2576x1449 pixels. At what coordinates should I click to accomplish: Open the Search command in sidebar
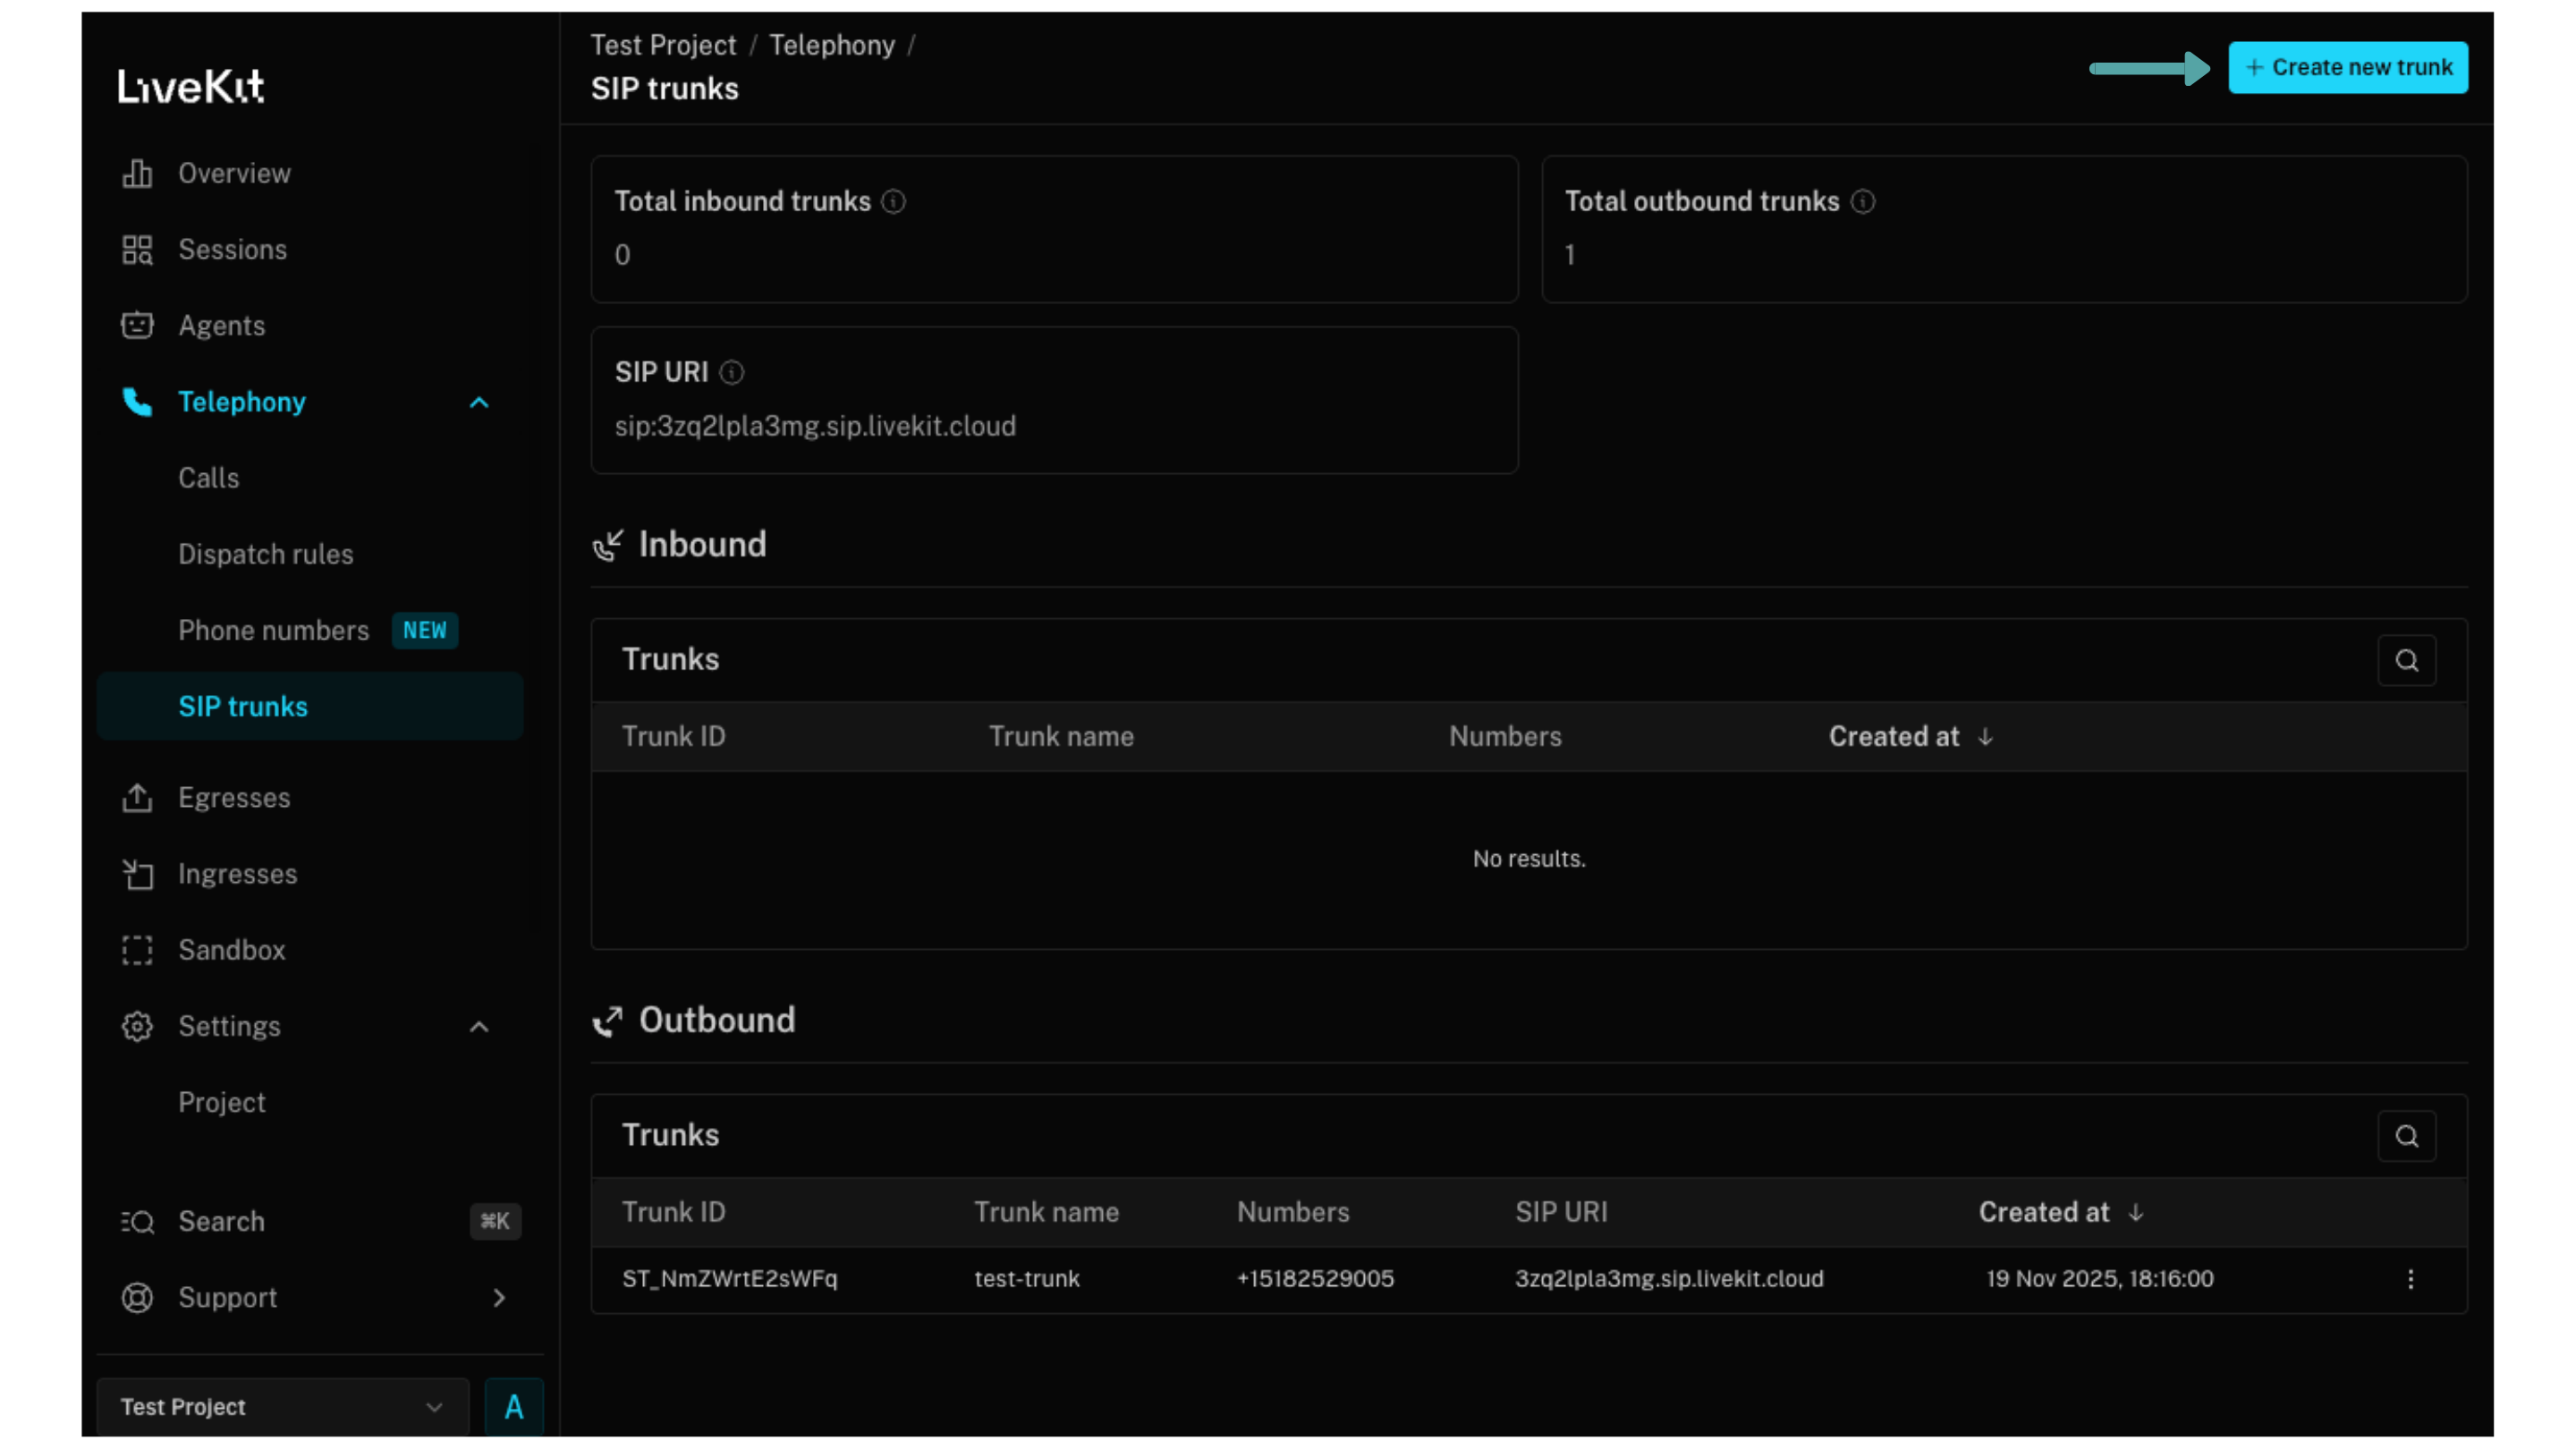pyautogui.click(x=221, y=1222)
